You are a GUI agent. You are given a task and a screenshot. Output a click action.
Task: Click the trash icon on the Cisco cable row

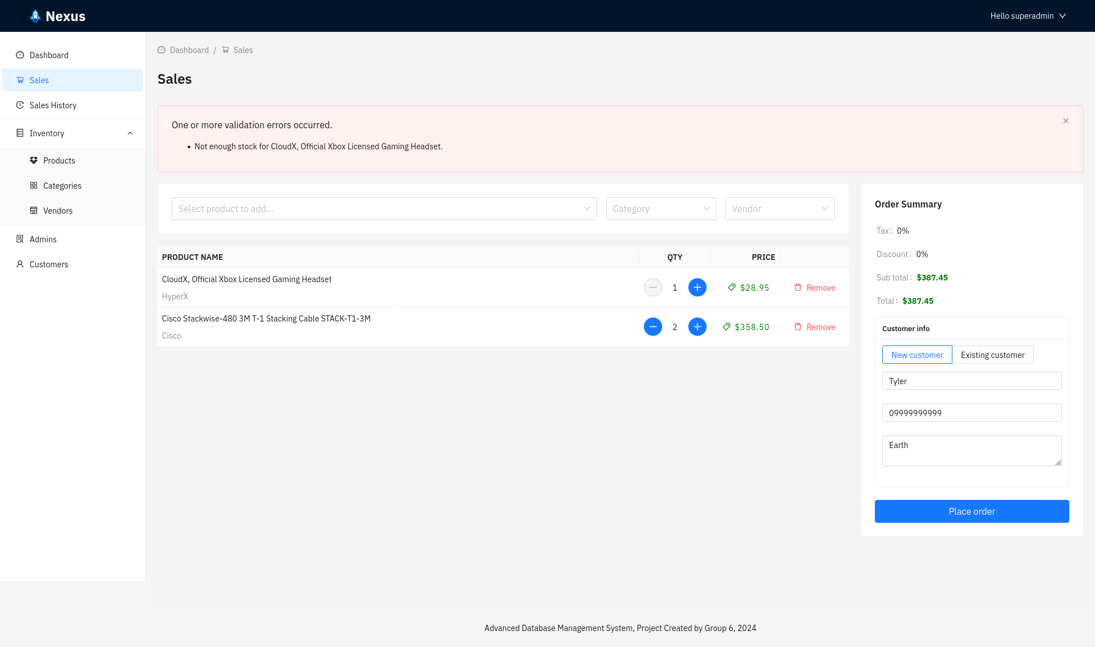pyautogui.click(x=798, y=327)
